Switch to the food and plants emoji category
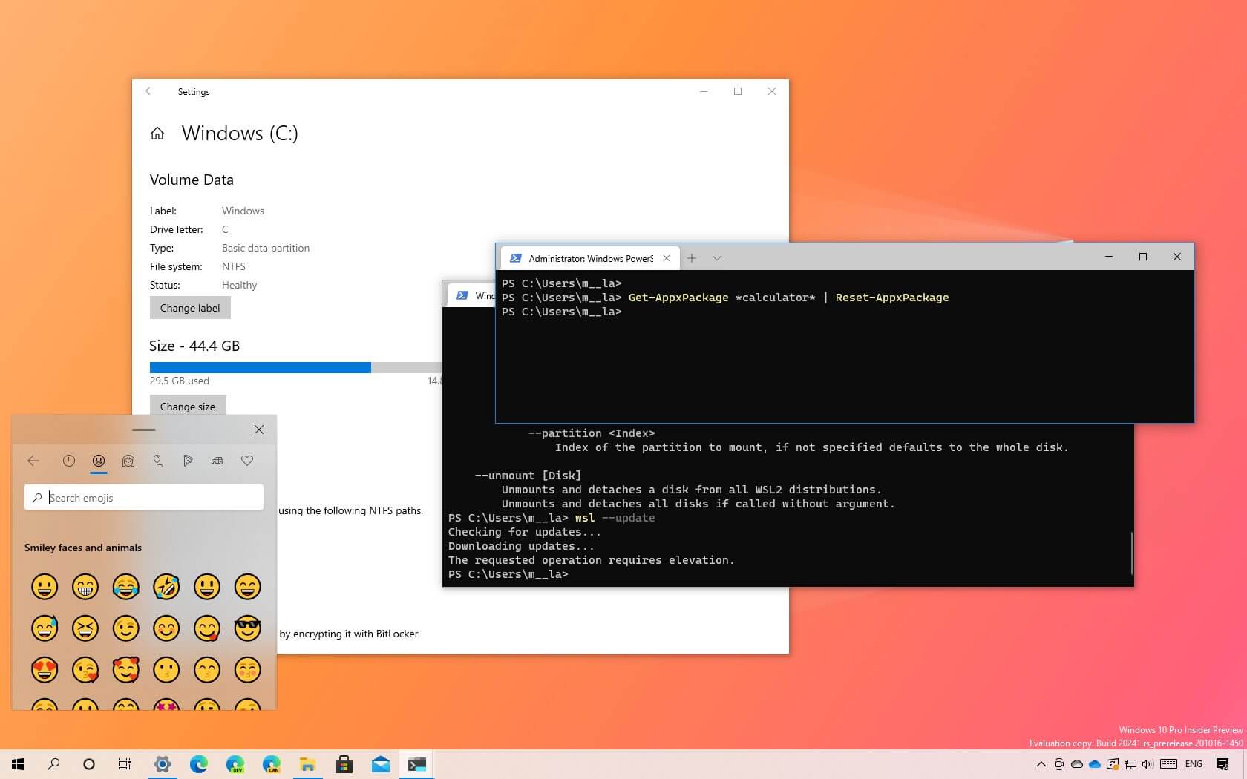Viewport: 1247px width, 779px height. point(188,461)
